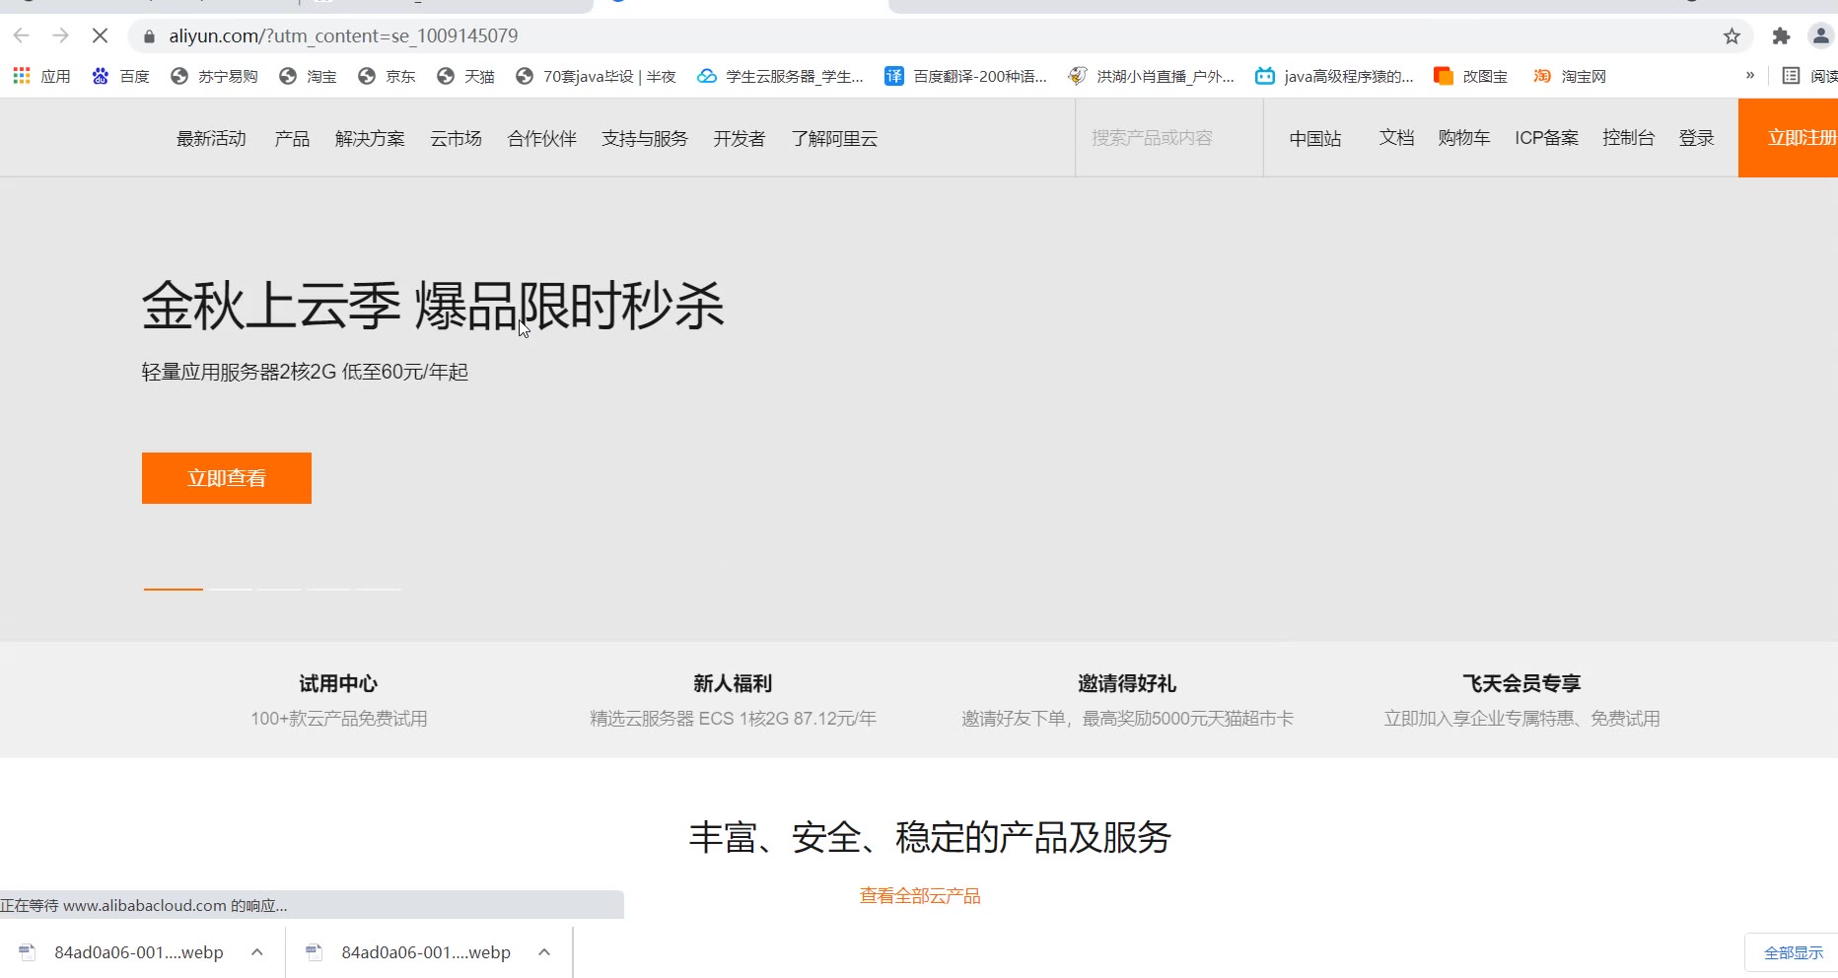The height and width of the screenshot is (978, 1838).
Task: Open the 改图宝 bookmark
Action: [1470, 76]
